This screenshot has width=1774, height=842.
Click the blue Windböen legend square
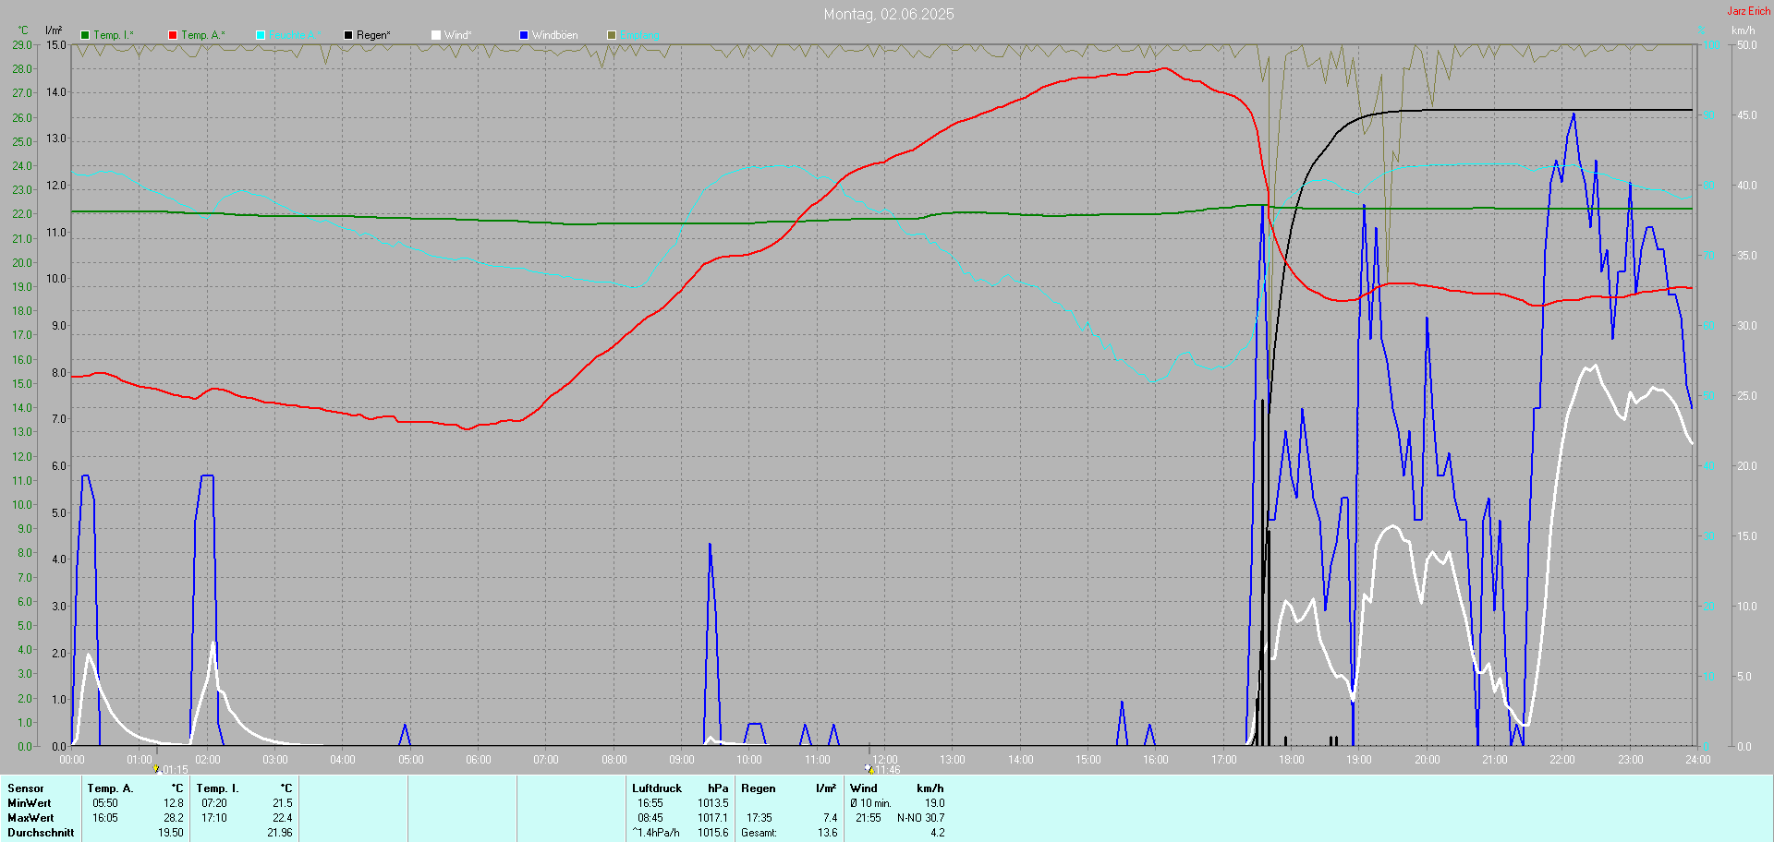pos(524,35)
